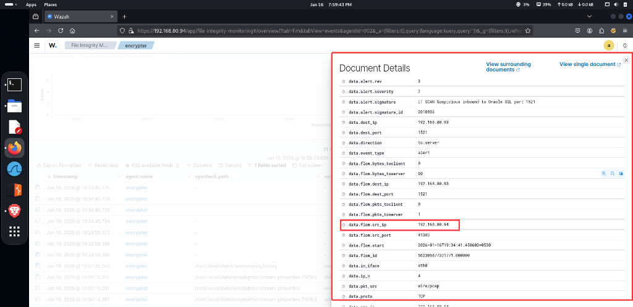Screen dimensions: 633x307
Task: Toggle column for data.alert.severity row
Action: pyautogui.click(x=344, y=91)
